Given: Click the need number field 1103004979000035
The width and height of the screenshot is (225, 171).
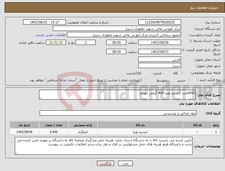Looking at the screenshot, I should 160,22.
